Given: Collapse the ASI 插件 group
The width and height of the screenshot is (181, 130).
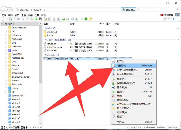Looking at the screenshot, I should coord(178,40).
